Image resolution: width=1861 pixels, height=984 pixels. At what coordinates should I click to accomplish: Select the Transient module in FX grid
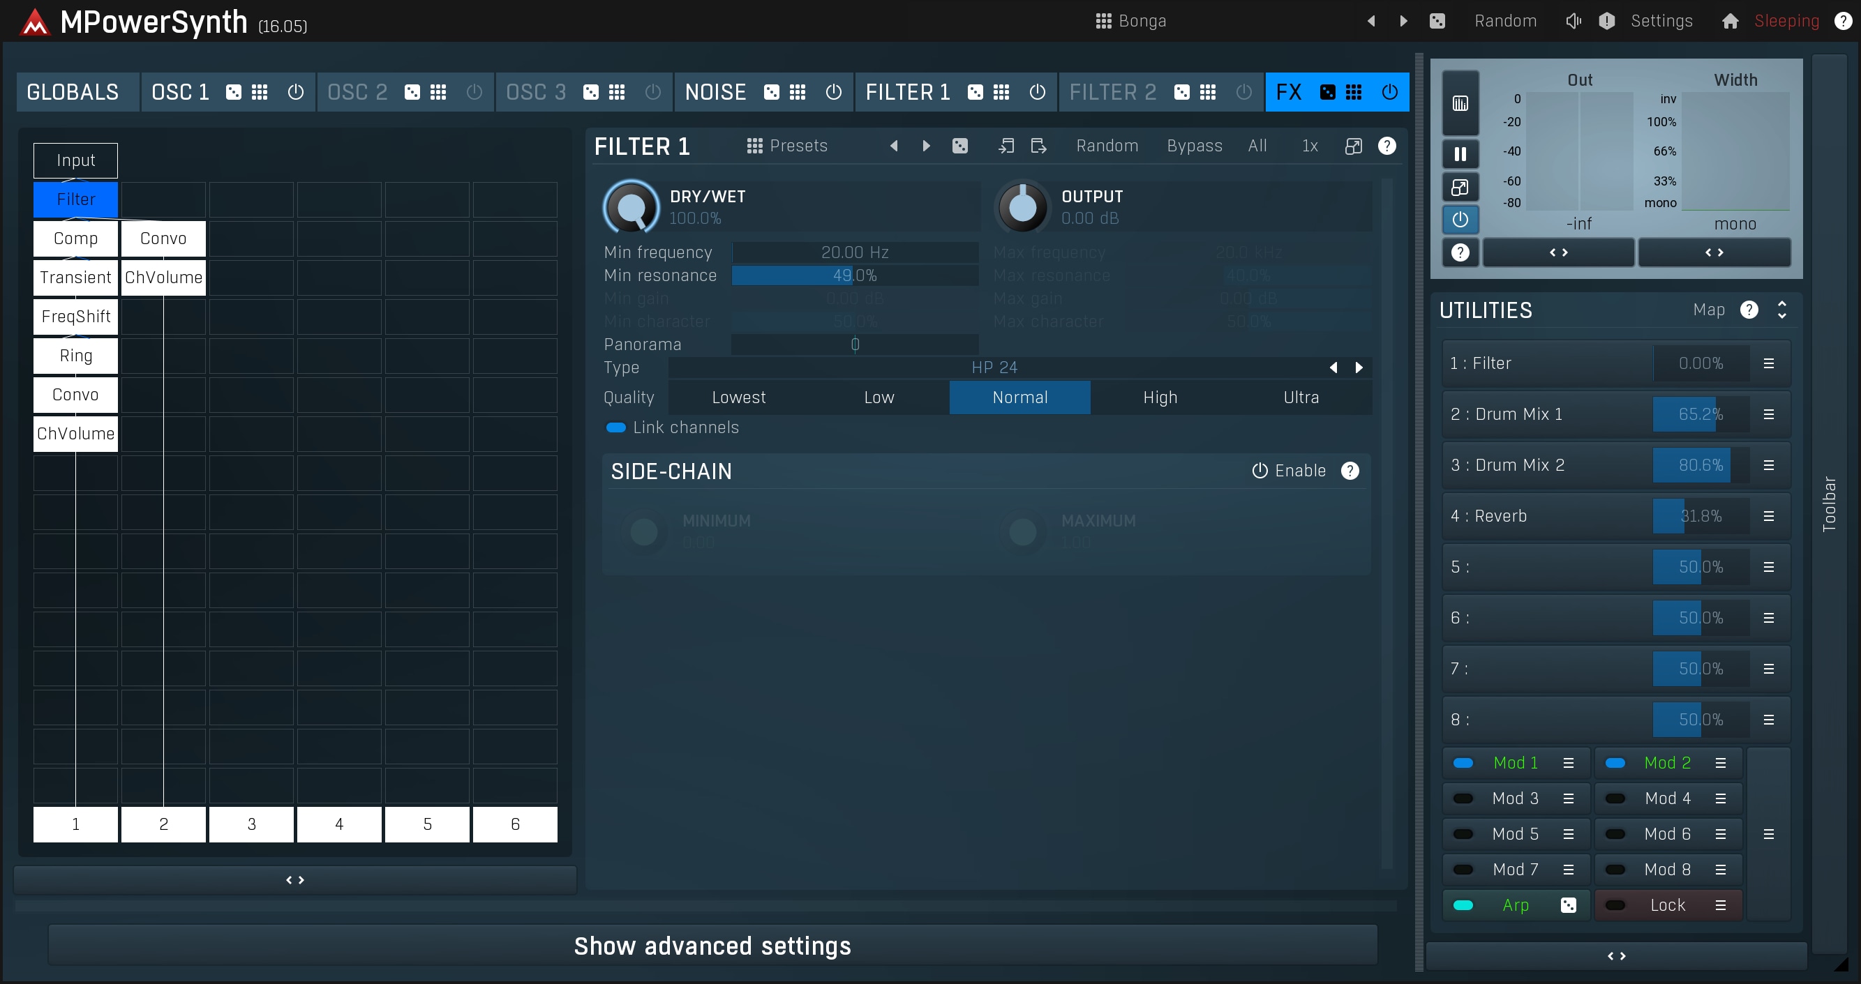click(x=75, y=278)
